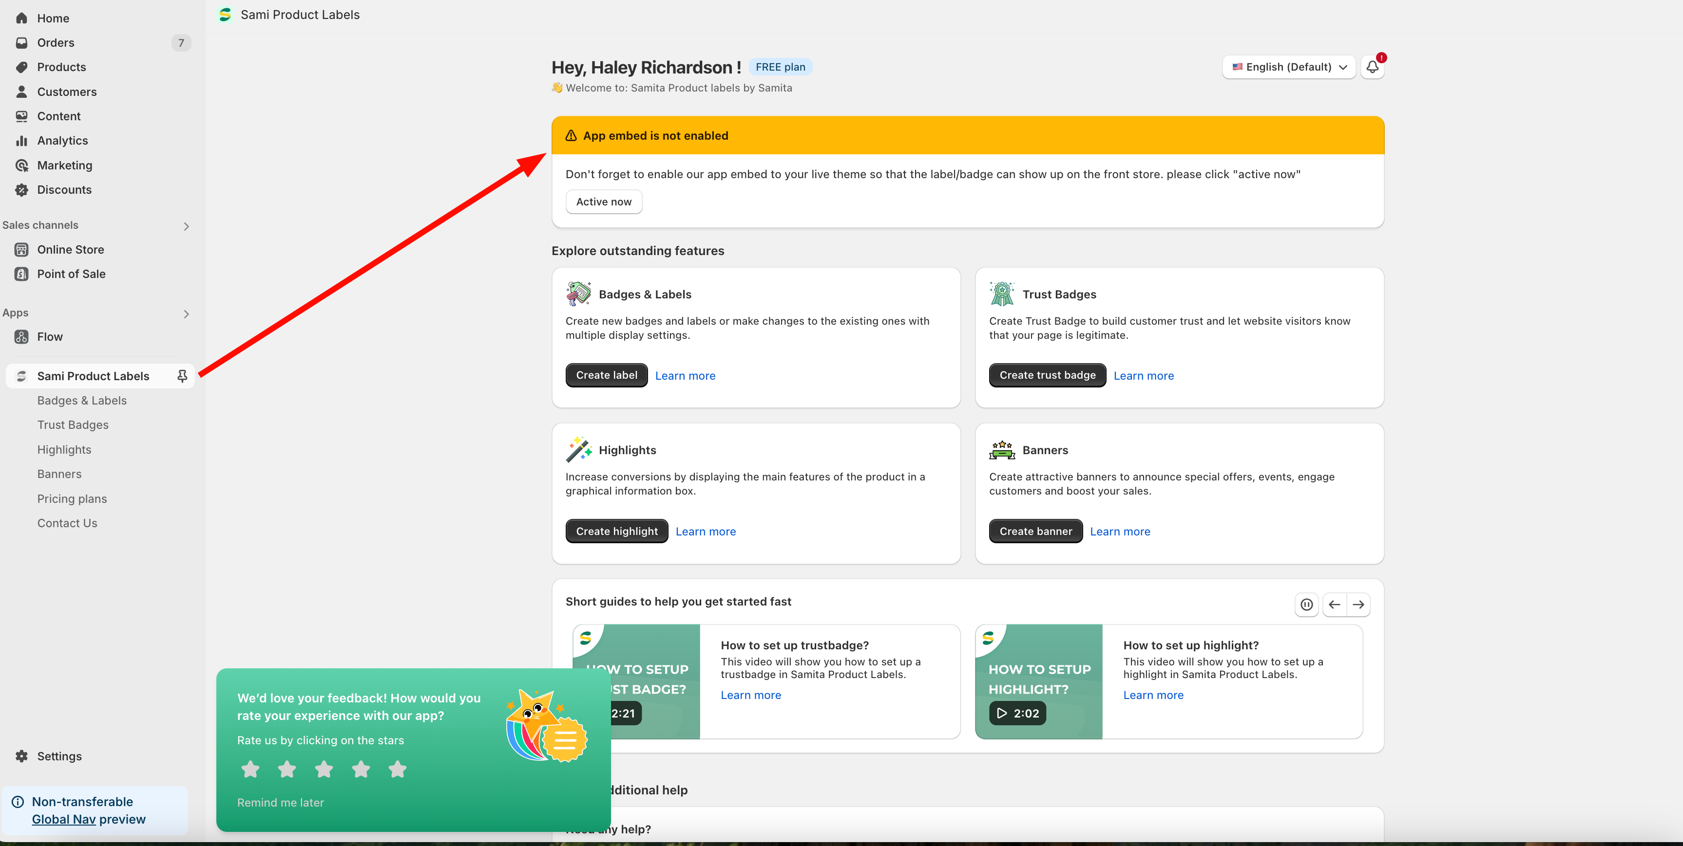1683x846 pixels.
Task: Click the Customers person icon
Action: (x=21, y=92)
